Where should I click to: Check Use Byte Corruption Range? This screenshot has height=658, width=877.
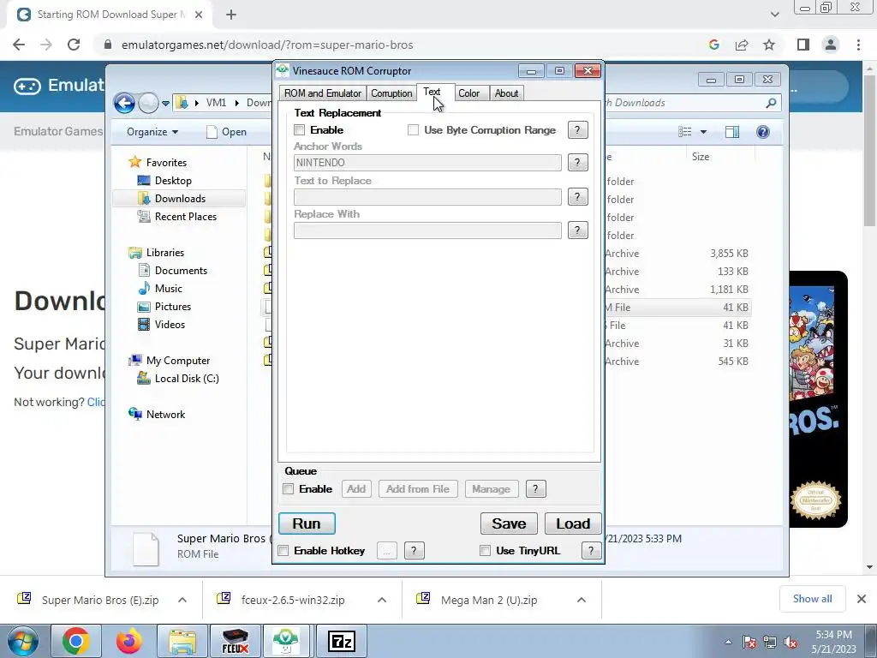coord(414,130)
